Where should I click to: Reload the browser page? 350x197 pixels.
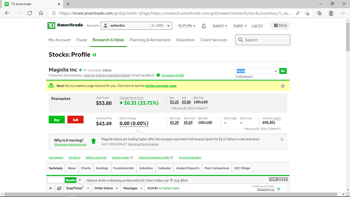[x=30, y=13]
